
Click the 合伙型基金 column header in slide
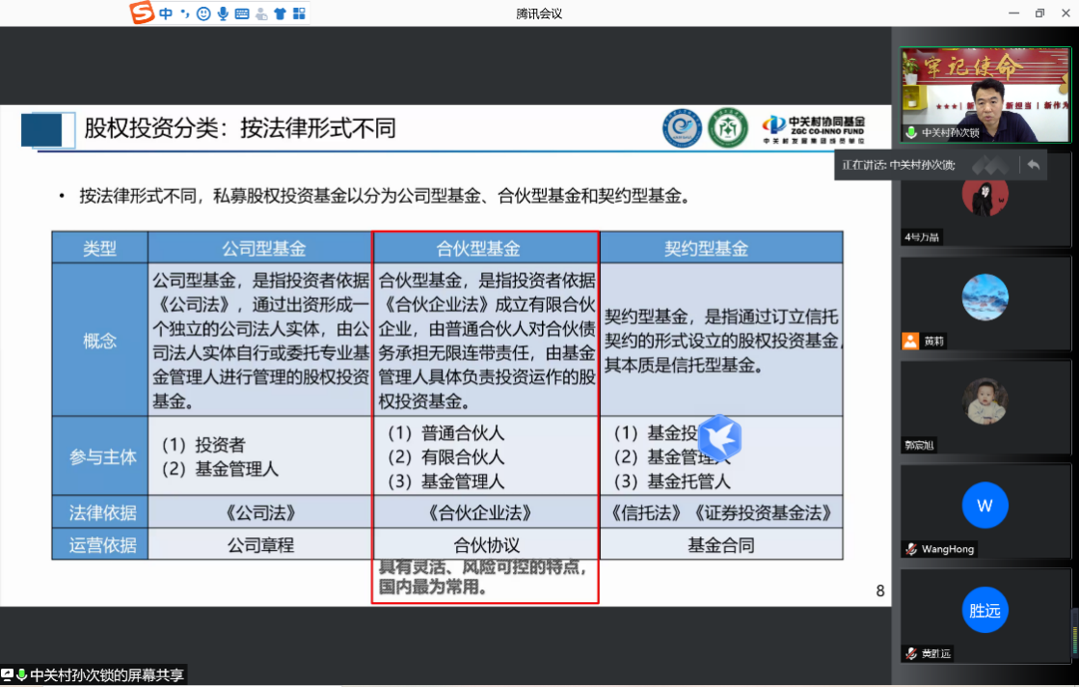485,248
